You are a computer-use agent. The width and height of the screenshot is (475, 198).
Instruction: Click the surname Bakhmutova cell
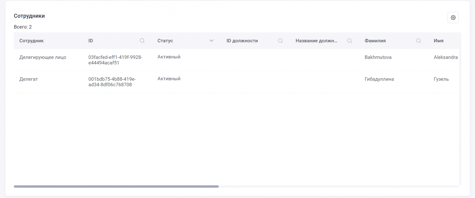point(378,57)
